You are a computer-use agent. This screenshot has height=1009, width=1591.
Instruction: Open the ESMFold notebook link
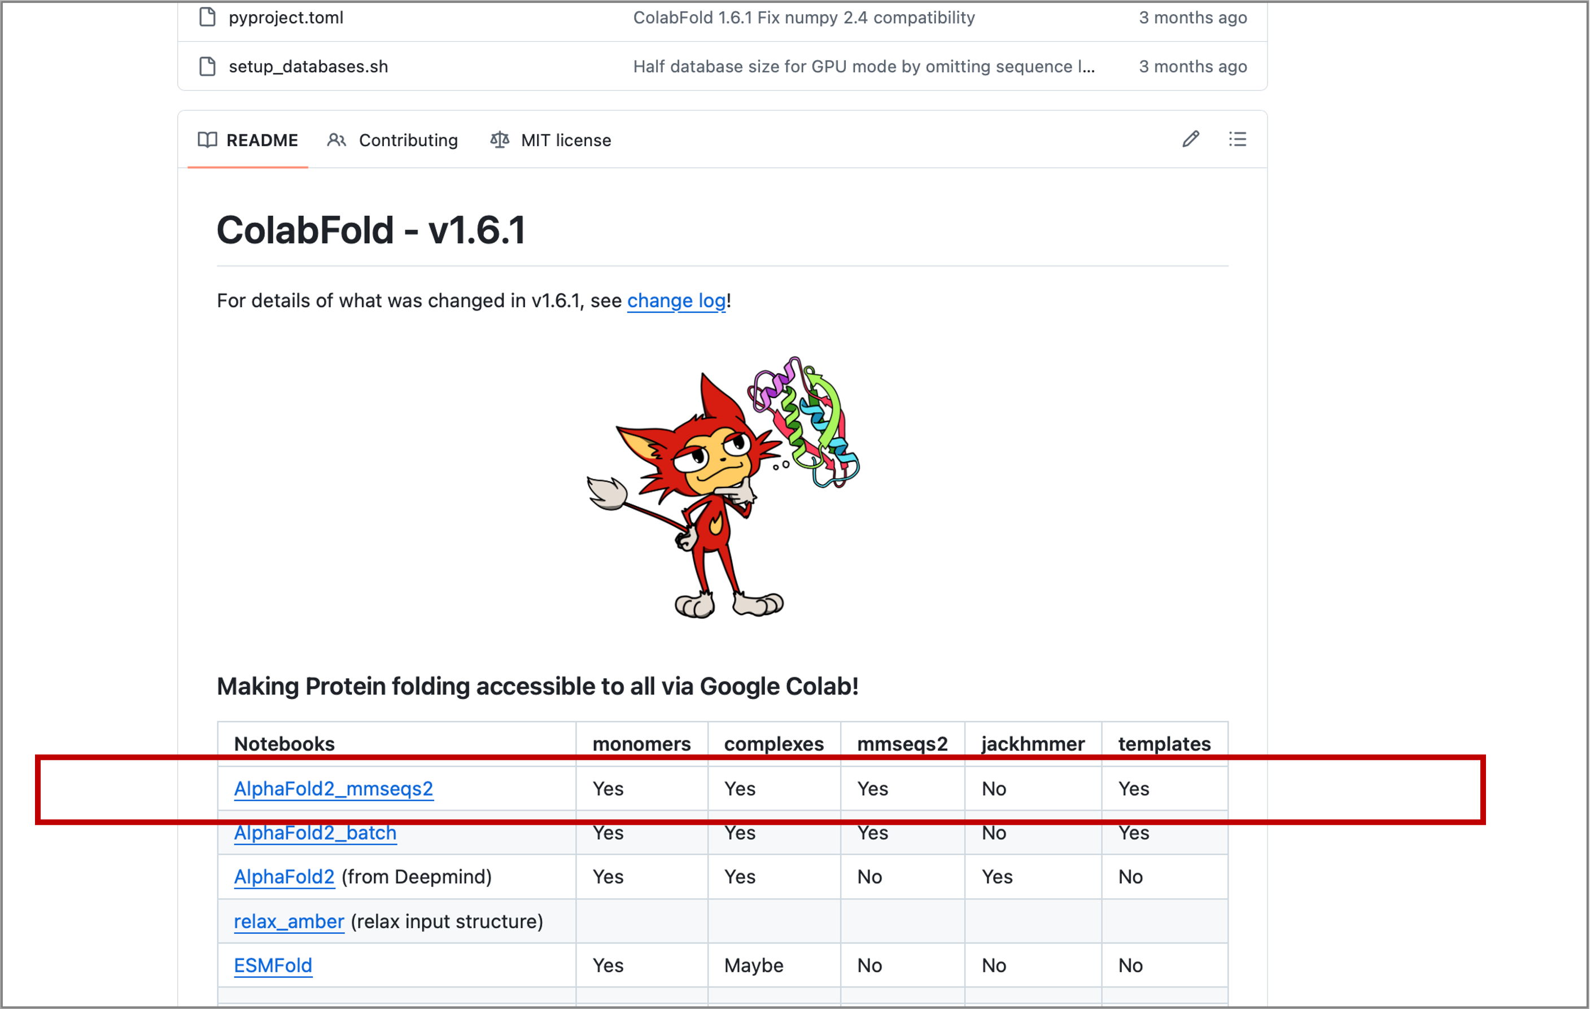coord(273,966)
